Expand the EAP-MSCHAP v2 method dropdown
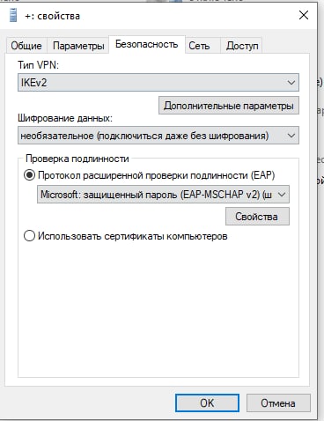The height and width of the screenshot is (421, 324). click(x=163, y=195)
